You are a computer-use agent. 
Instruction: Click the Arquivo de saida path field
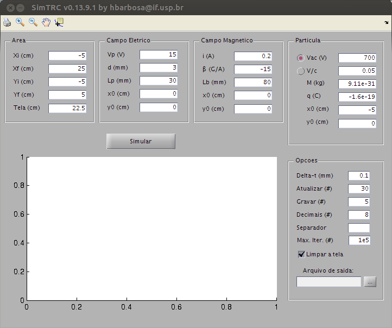pos(329,282)
